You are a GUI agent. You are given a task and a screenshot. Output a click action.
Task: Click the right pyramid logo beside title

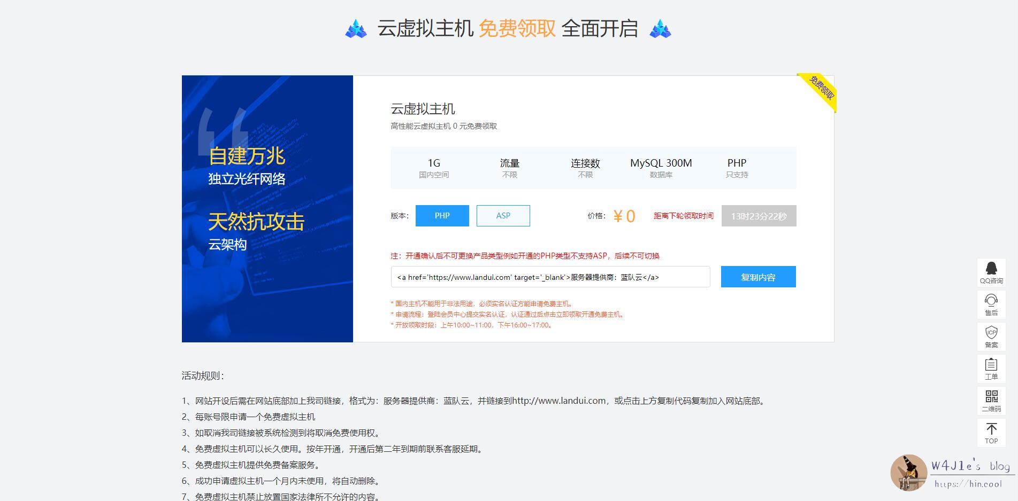(660, 29)
